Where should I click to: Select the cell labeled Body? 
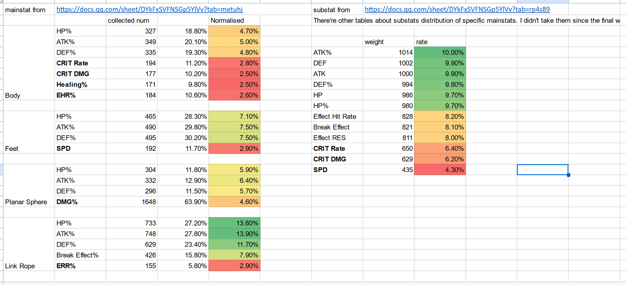(12, 95)
